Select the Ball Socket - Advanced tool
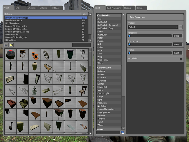 click(x=109, y=25)
